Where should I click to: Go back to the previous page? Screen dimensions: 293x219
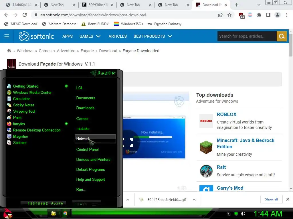(6, 15)
